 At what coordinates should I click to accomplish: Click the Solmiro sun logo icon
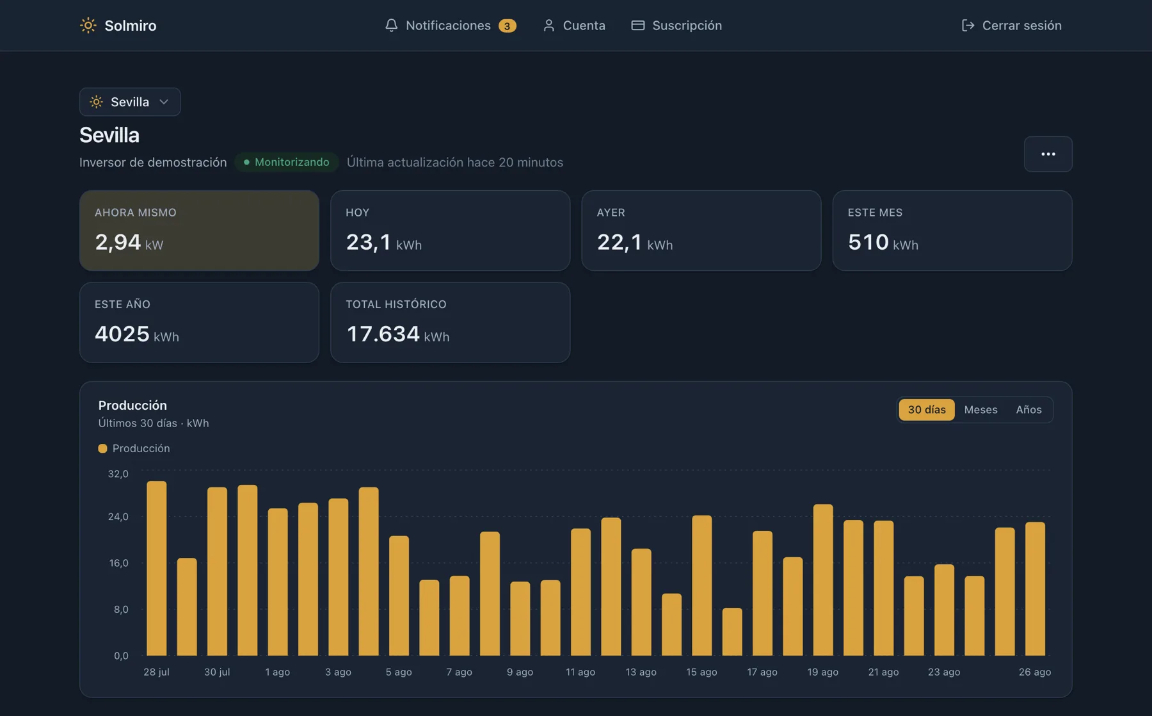88,26
